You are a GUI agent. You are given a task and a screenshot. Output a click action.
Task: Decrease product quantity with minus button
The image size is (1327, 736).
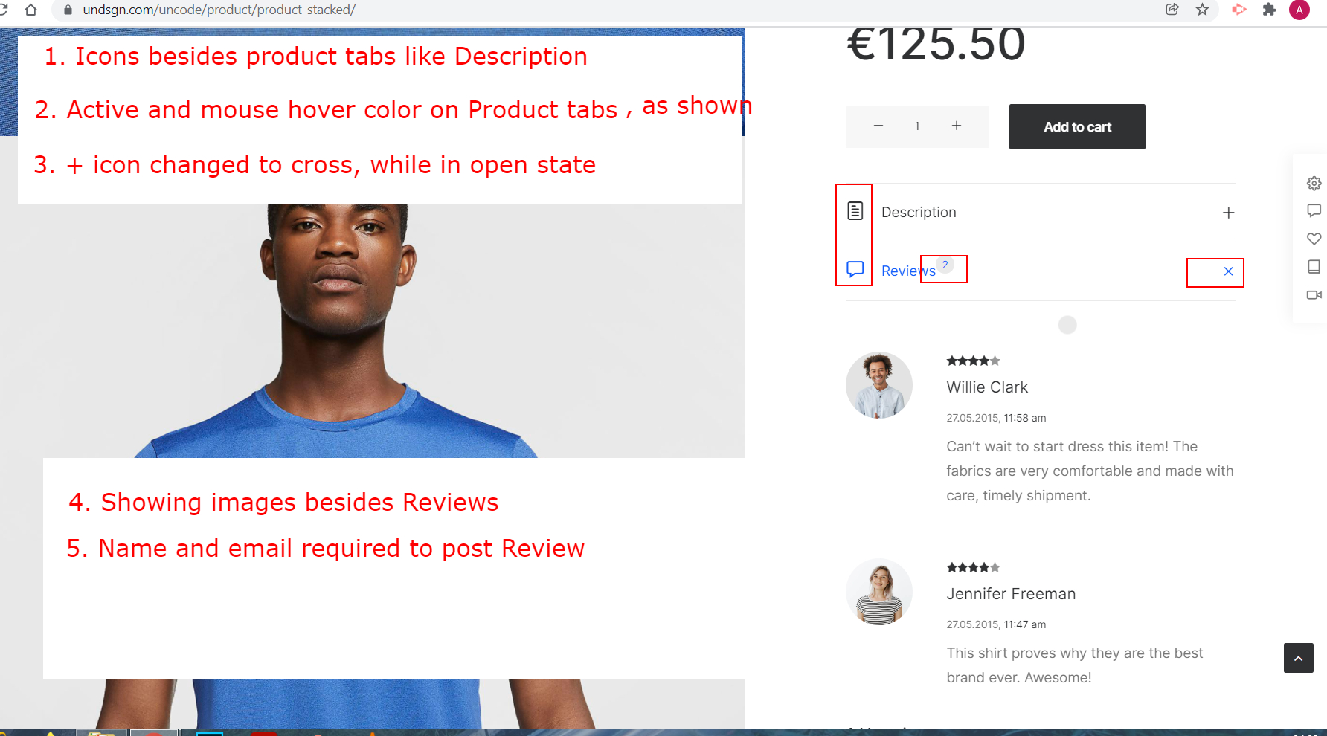coord(878,126)
